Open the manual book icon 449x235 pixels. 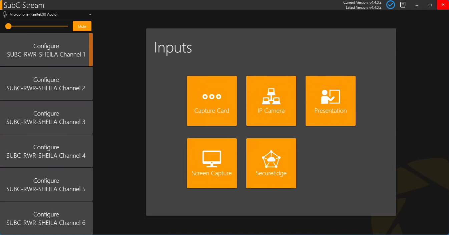click(403, 5)
